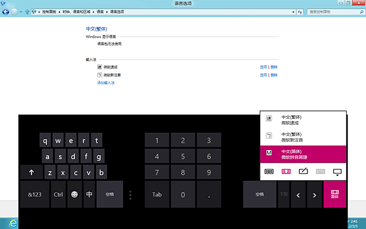Tap the three-dot split keyboard handle
Viewport: 366px width, 229px height.
(x=130, y=195)
